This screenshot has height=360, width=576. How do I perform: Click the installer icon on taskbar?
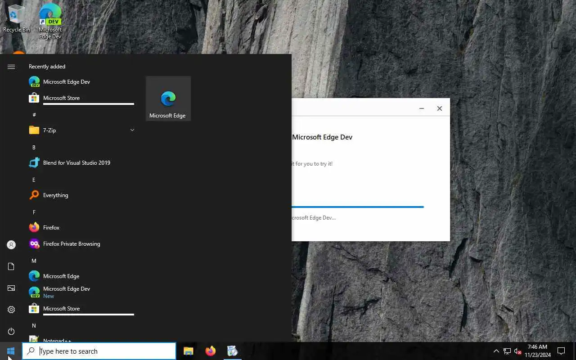pyautogui.click(x=232, y=351)
